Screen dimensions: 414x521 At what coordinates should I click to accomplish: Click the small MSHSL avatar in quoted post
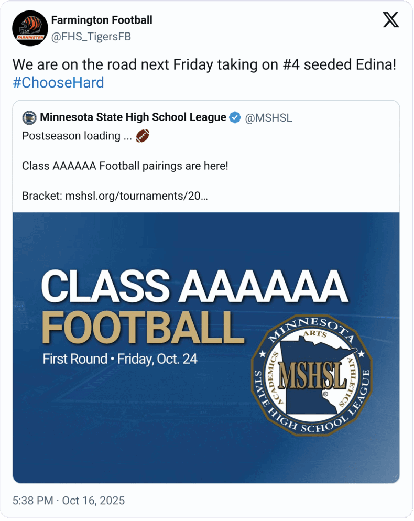pos(29,118)
